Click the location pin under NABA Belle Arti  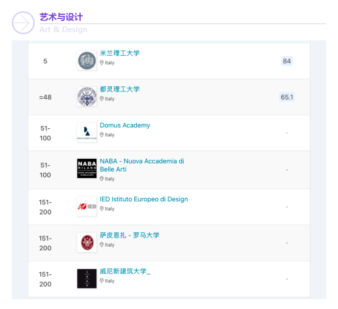[102, 179]
